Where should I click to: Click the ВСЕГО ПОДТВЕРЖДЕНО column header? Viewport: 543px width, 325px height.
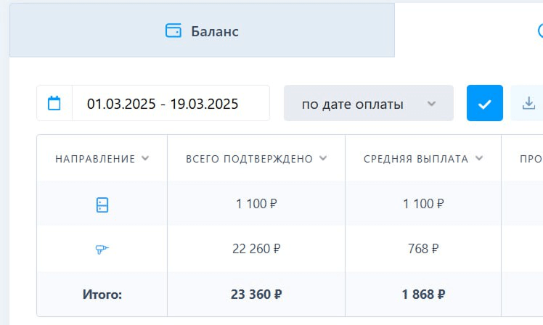pyautogui.click(x=249, y=159)
